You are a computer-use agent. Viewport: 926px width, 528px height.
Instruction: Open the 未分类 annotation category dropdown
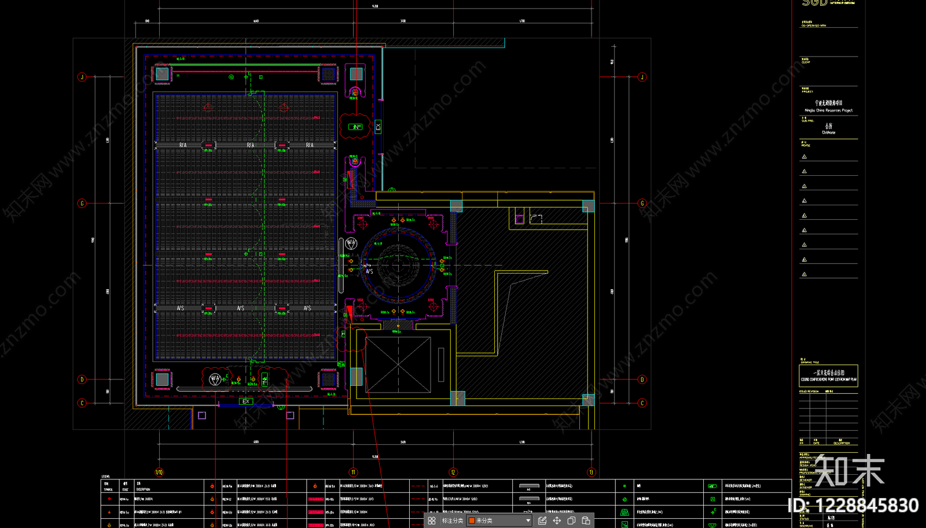point(499,520)
